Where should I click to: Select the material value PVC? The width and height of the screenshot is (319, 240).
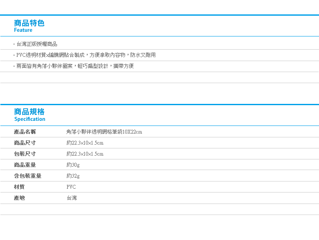click(71, 187)
